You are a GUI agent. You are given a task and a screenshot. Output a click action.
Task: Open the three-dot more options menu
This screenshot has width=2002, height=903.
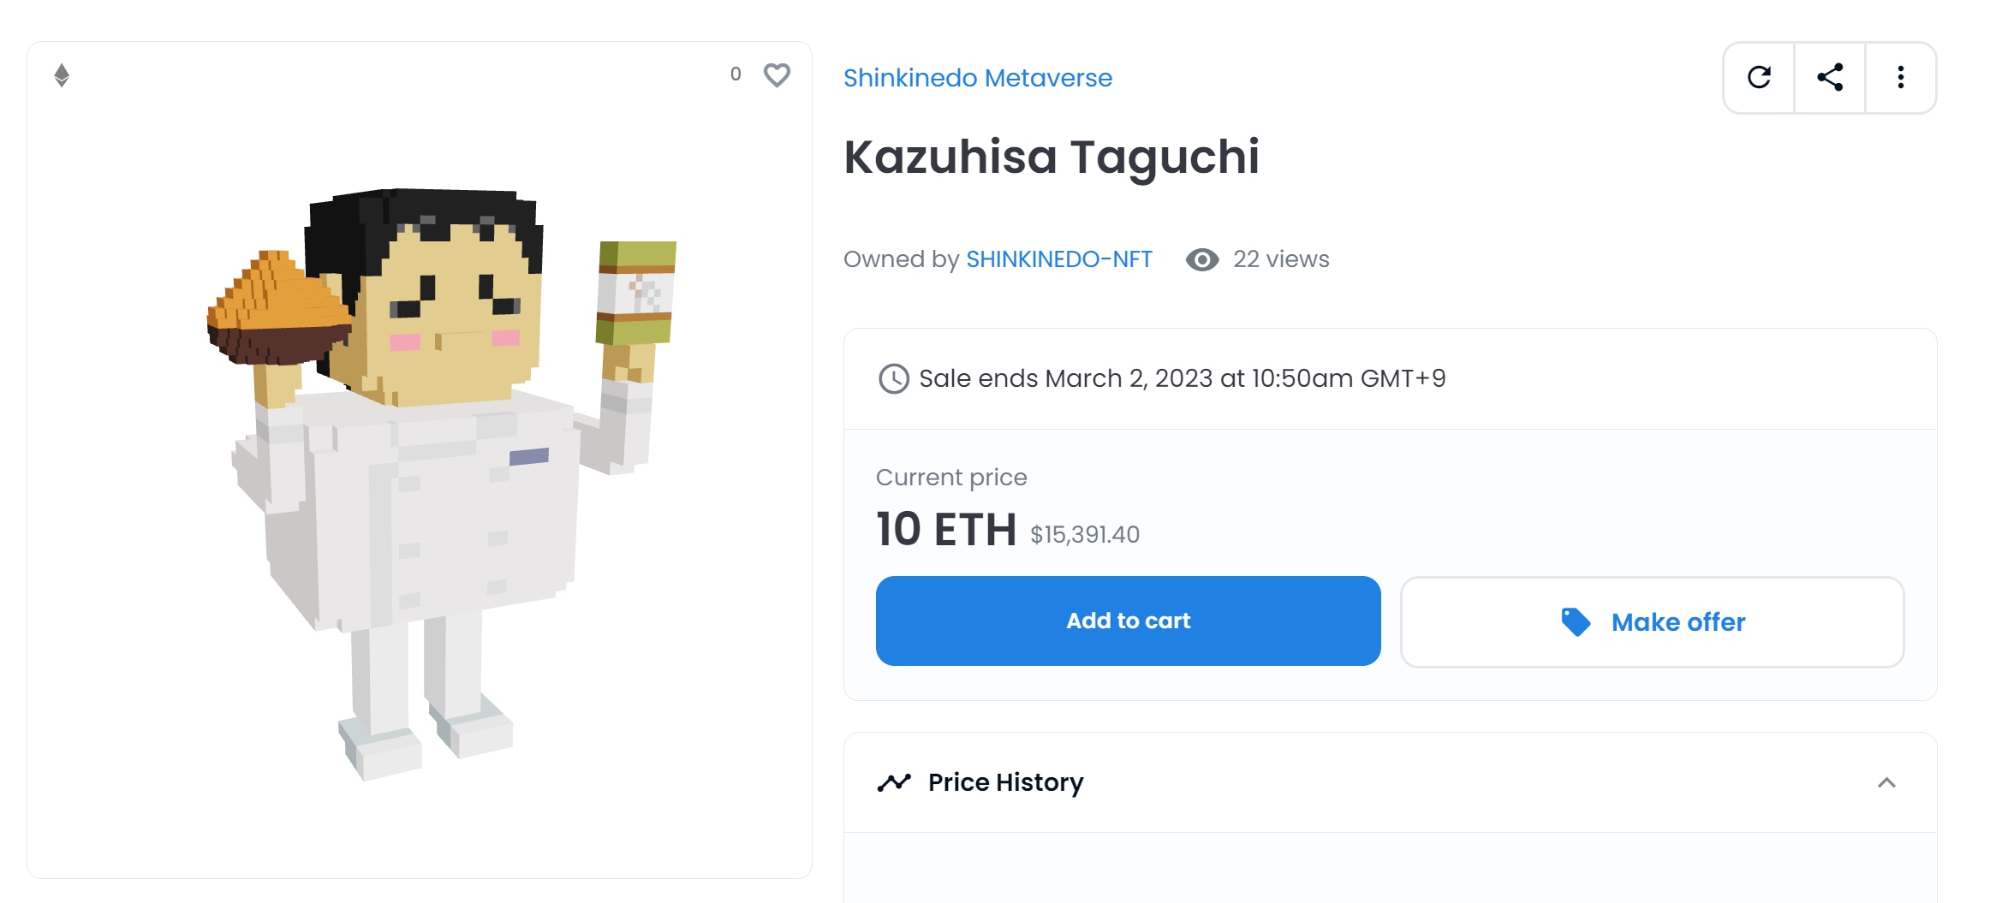pyautogui.click(x=1900, y=78)
